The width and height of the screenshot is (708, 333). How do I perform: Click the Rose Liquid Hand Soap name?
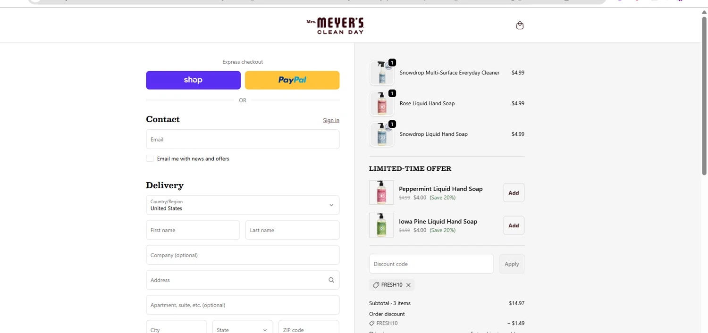coord(427,103)
